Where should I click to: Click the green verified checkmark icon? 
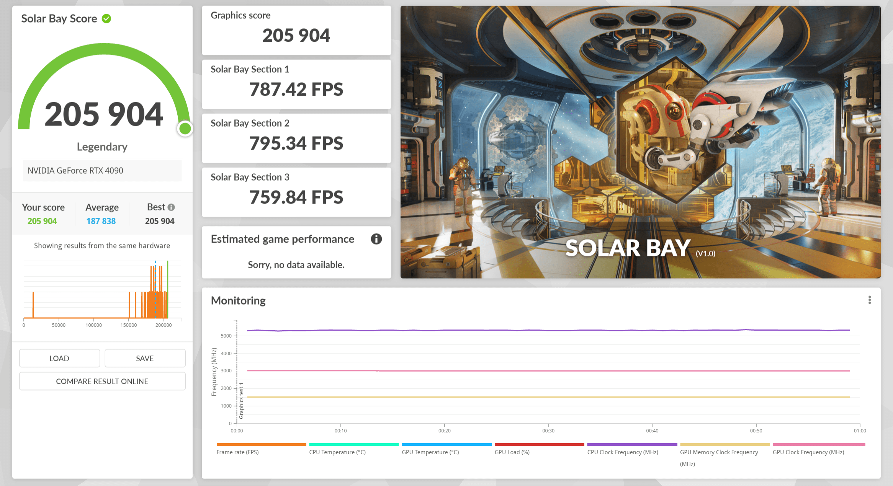click(106, 18)
